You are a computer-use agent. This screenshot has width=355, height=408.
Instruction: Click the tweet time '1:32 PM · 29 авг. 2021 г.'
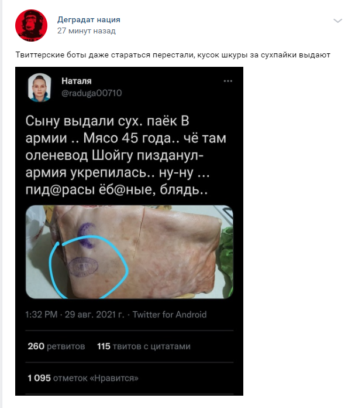tap(75, 315)
